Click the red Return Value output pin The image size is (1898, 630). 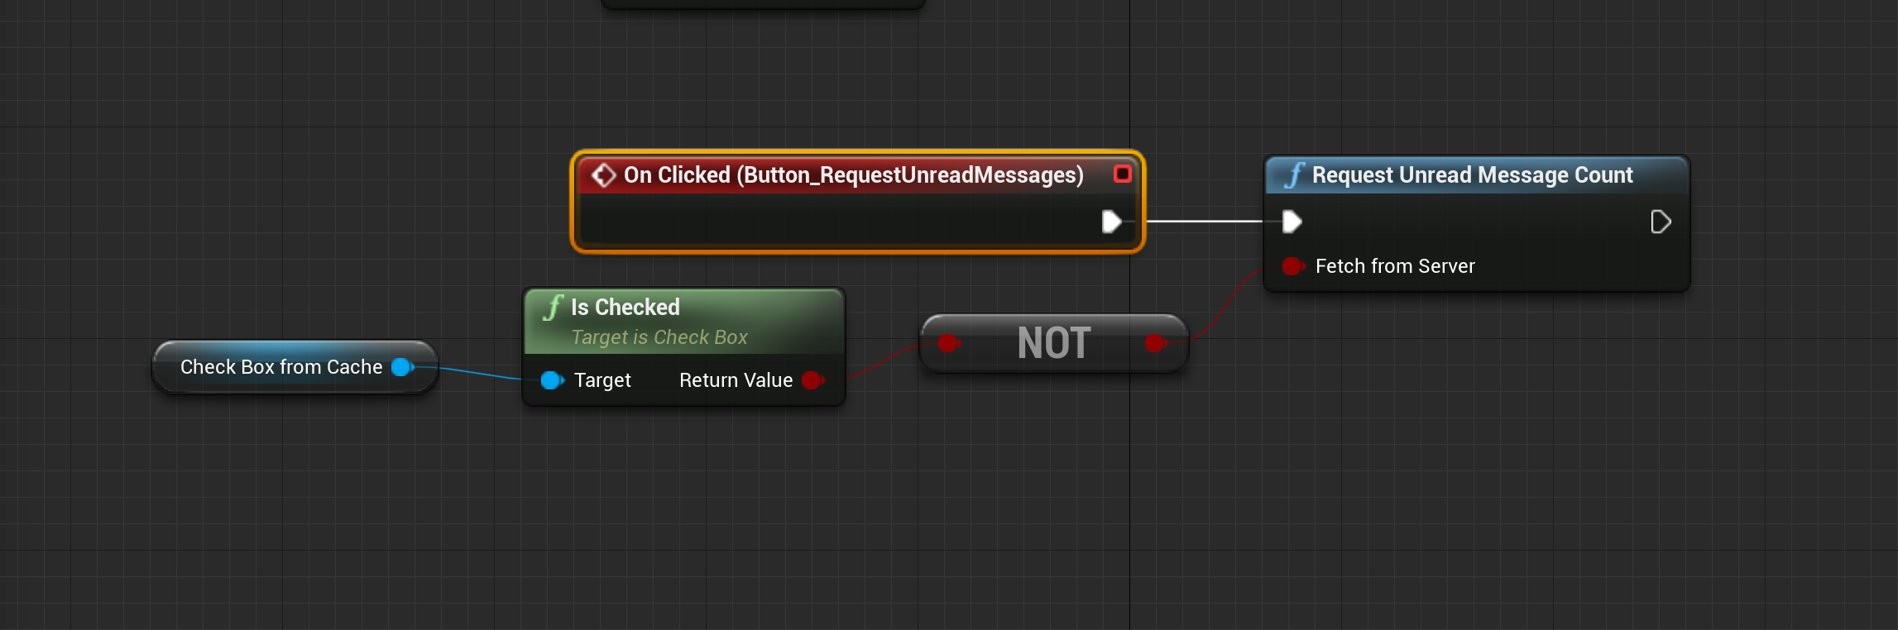click(x=812, y=380)
